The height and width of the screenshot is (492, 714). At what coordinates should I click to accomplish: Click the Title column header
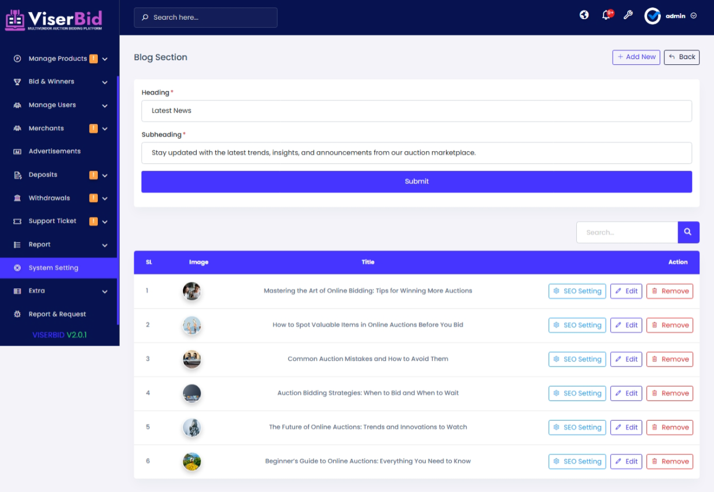pos(368,262)
